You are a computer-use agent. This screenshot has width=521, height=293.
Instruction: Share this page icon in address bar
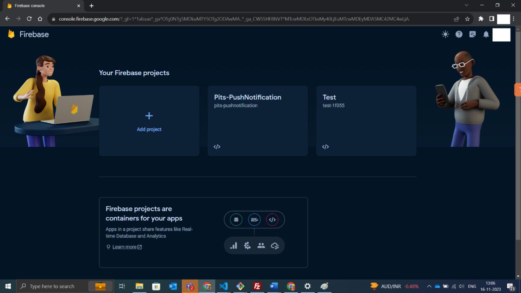pyautogui.click(x=456, y=19)
